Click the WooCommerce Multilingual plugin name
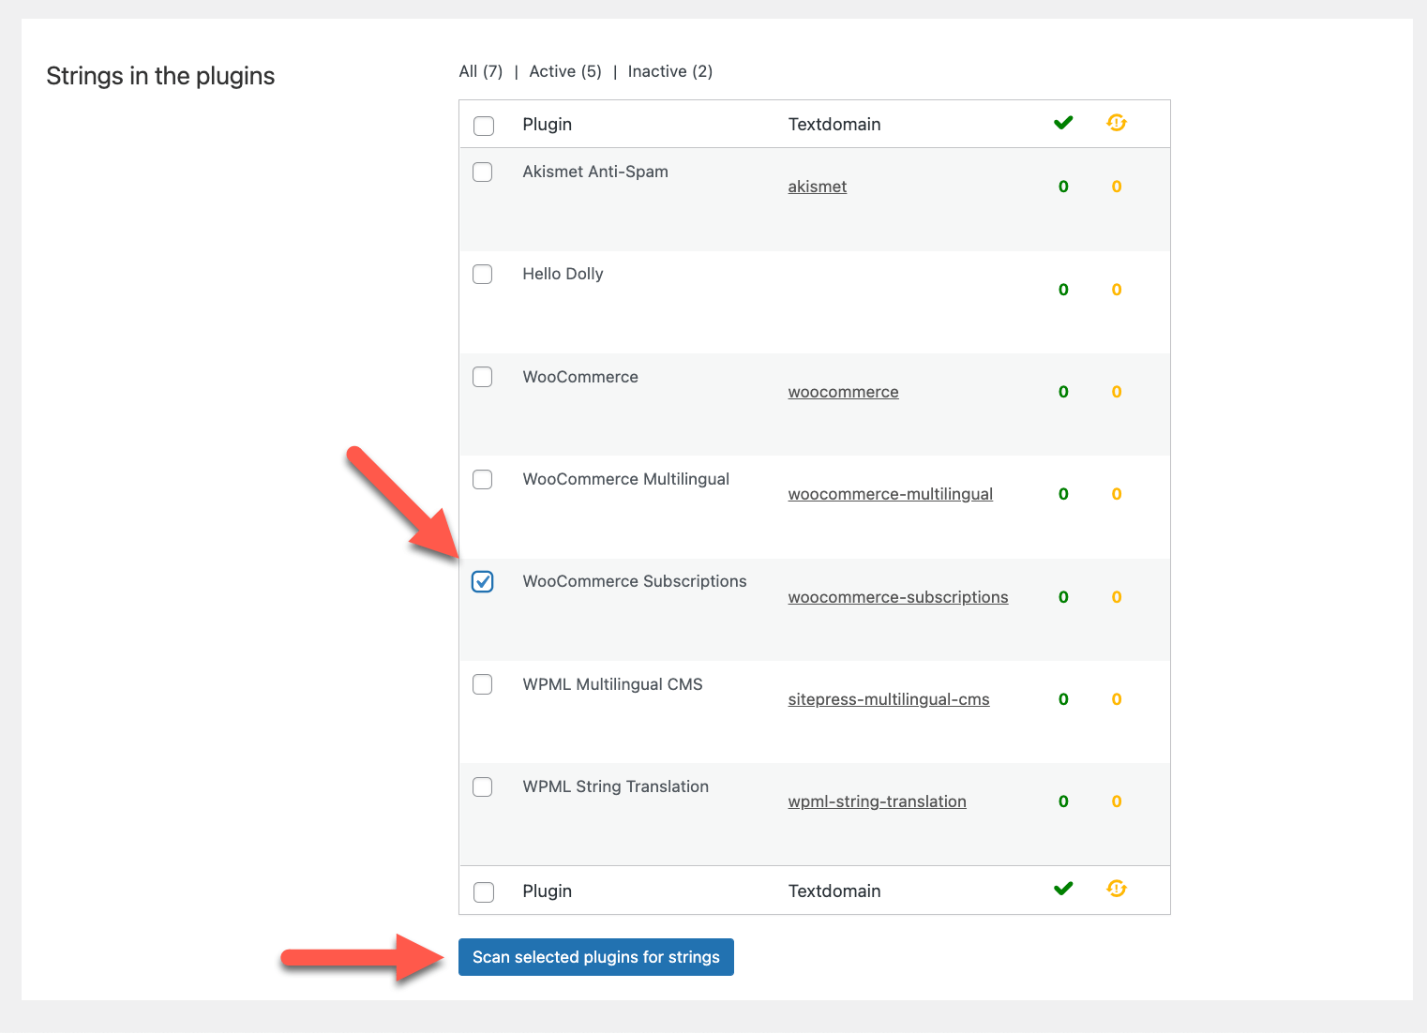The height and width of the screenshot is (1033, 1427). pyautogui.click(x=626, y=479)
